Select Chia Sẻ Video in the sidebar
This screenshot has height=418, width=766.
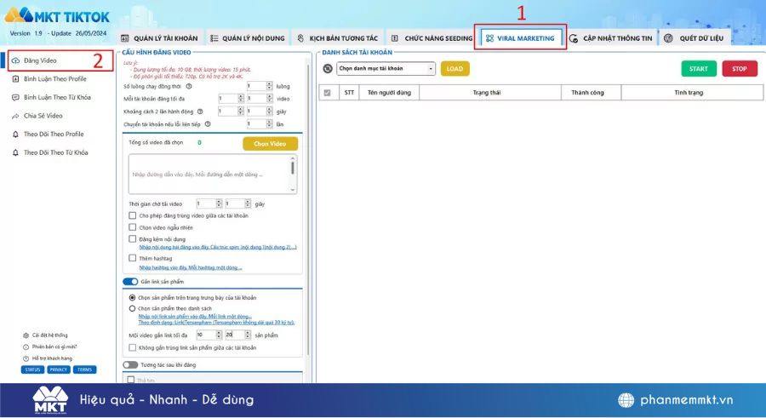(x=43, y=116)
